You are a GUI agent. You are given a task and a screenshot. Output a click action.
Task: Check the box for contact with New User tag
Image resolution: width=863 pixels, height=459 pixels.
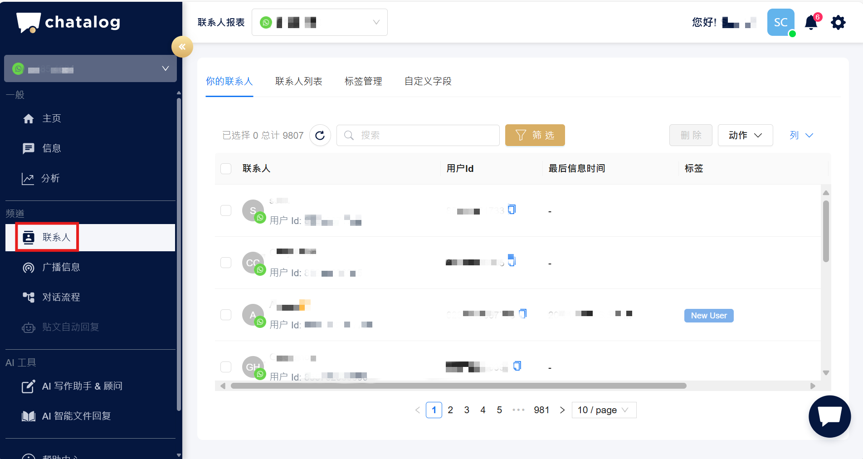[x=226, y=315]
